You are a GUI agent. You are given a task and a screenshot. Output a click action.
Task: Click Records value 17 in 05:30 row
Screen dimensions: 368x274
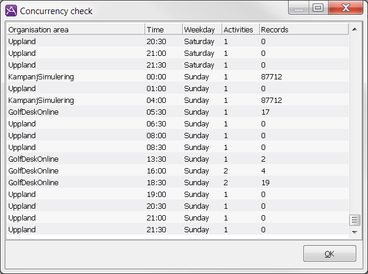tap(266, 112)
